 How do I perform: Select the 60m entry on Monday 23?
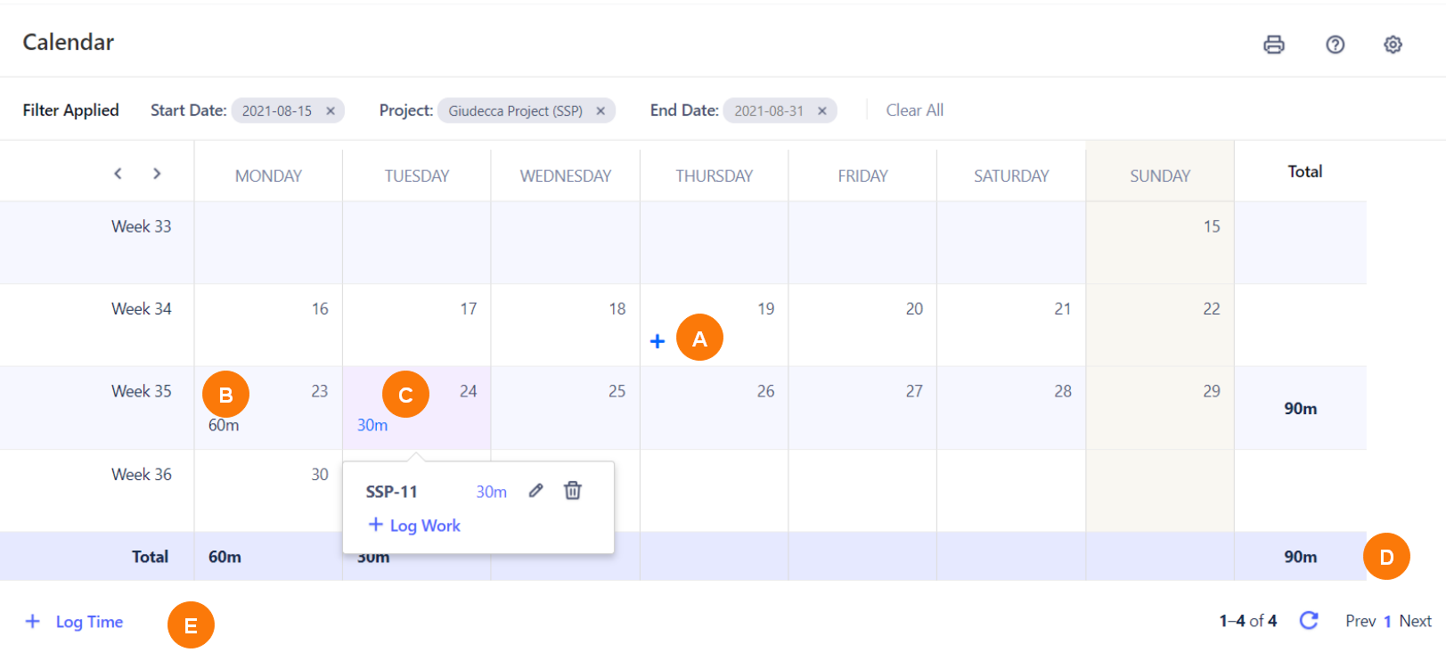click(224, 426)
